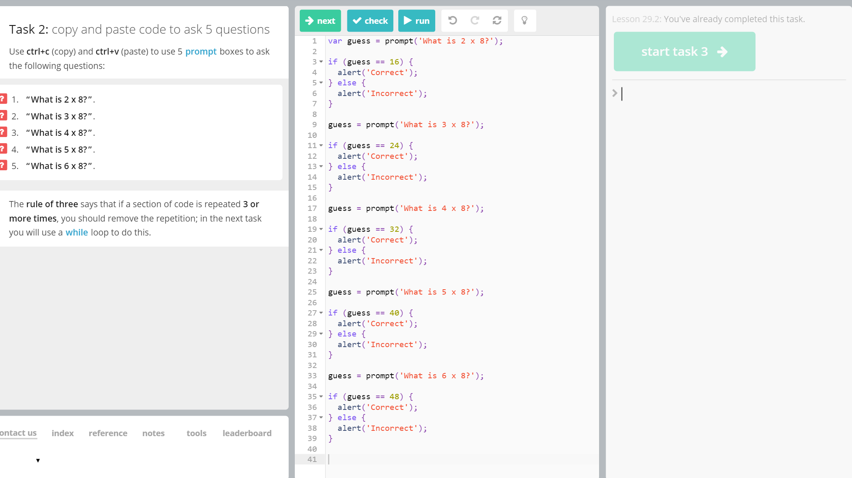Open the leaderboard tab
This screenshot has height=478, width=852.
click(x=247, y=433)
